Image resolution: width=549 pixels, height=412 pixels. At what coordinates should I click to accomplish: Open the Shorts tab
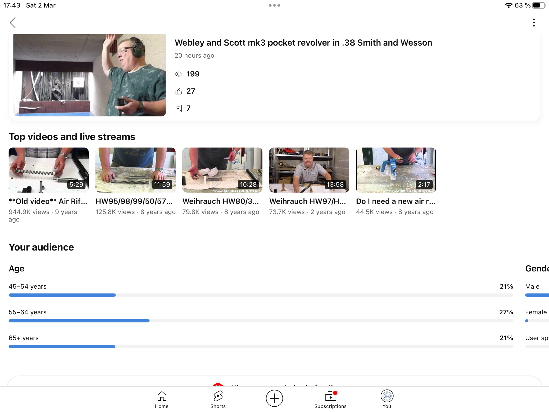coord(218,400)
